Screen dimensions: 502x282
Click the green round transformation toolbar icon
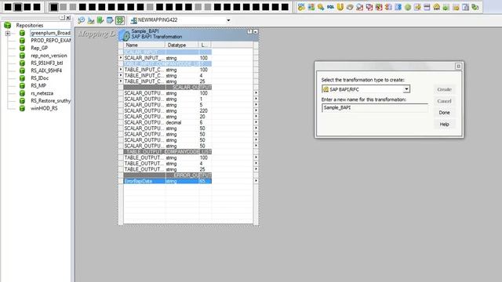point(408,7)
